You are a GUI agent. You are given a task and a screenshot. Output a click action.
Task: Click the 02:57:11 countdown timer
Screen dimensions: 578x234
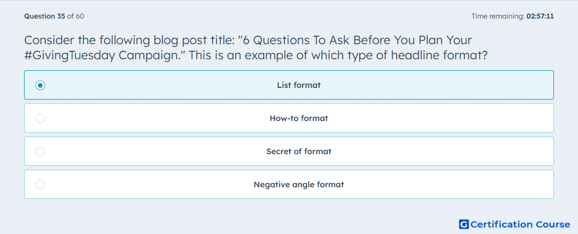coord(540,16)
